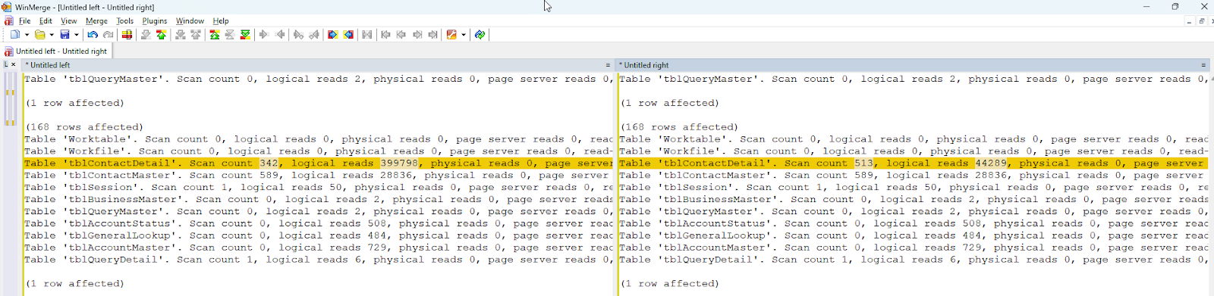Restore the inner document window
The image size is (1214, 296).
tap(1201, 21)
